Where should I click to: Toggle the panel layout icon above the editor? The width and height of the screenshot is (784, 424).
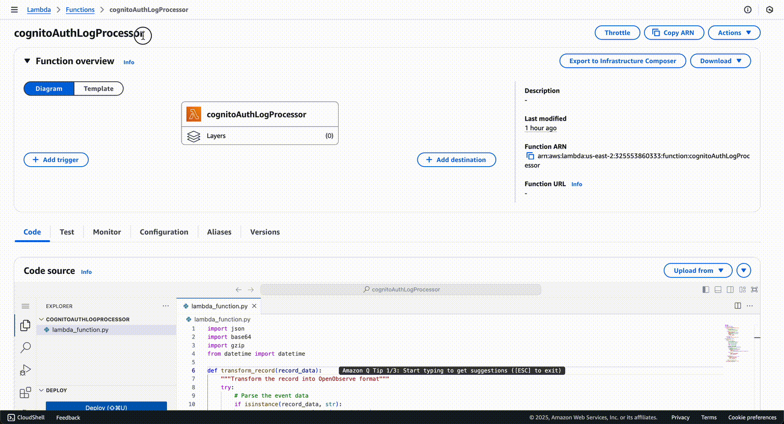click(718, 289)
